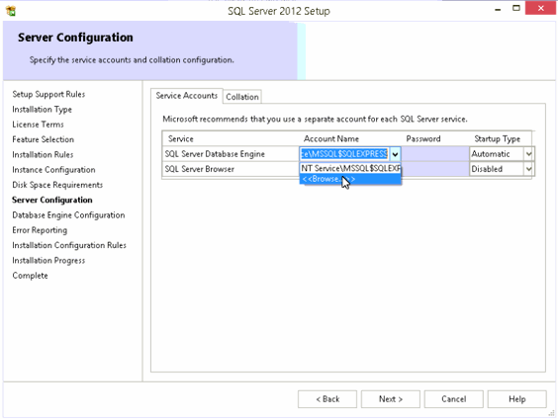This screenshot has height=419, width=558.
Task: Select the Service Accounts tab
Action: [x=187, y=96]
